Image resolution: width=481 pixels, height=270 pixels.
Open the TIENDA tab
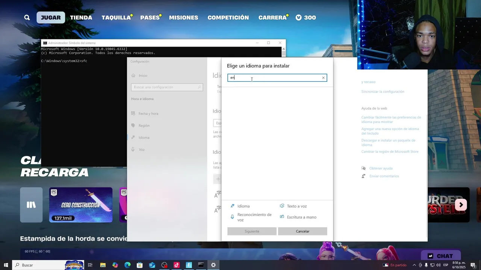click(x=81, y=18)
